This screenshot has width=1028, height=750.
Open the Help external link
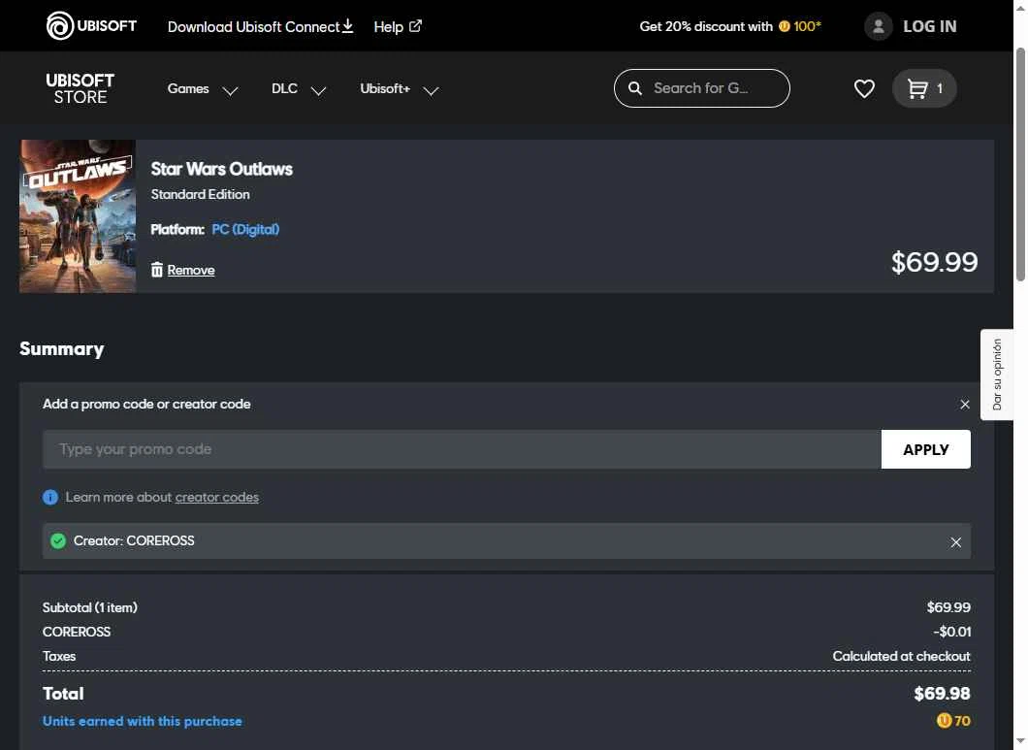398,27
